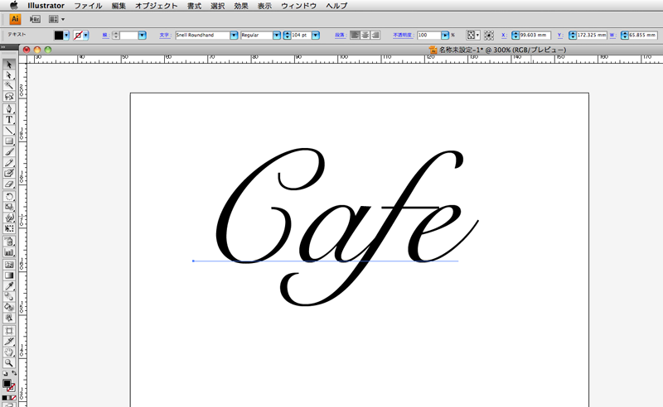This screenshot has height=407, width=663.
Task: Toggle center text alignment
Action: 365,35
